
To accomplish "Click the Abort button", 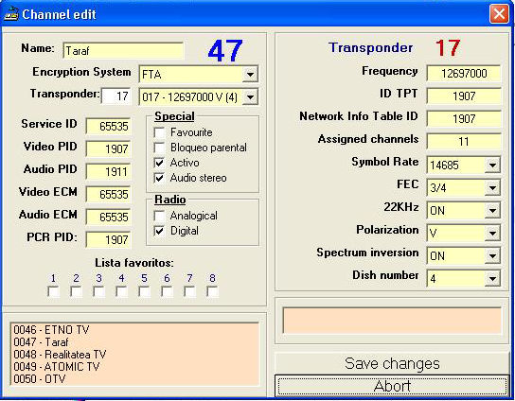I will click(x=392, y=386).
